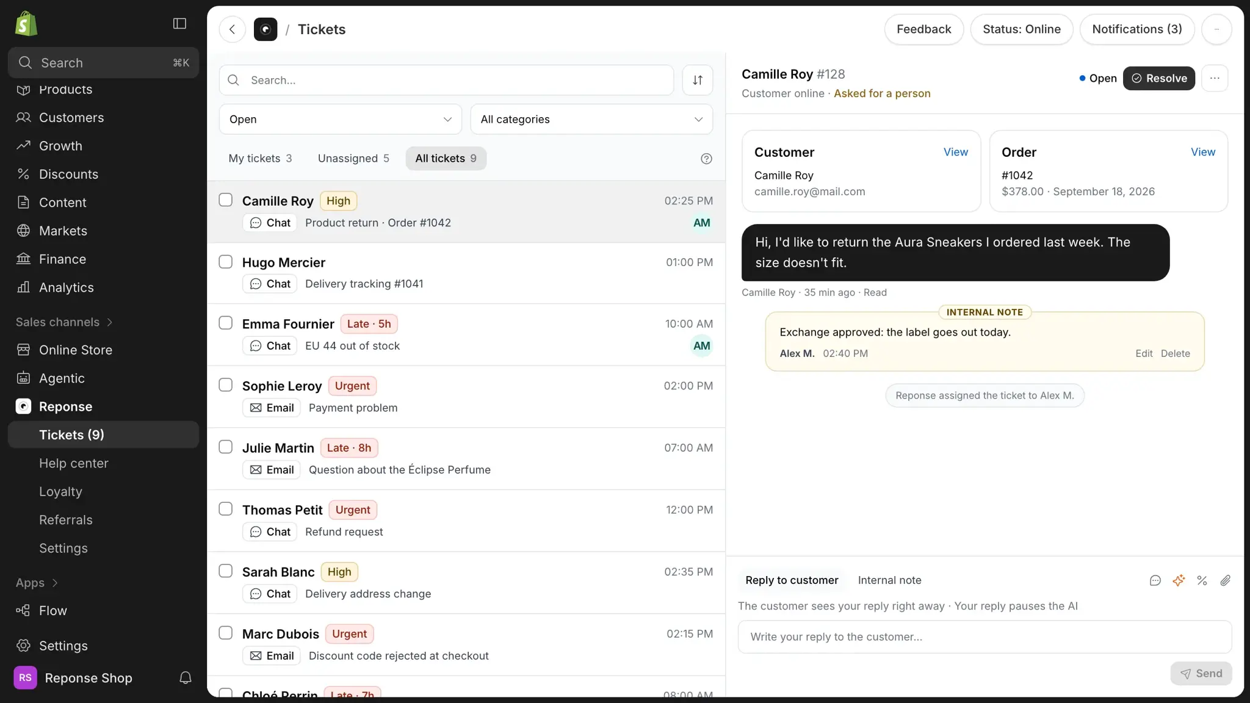Image resolution: width=1250 pixels, height=703 pixels.
Task: Open Notifications (3) panel
Action: [x=1136, y=29]
